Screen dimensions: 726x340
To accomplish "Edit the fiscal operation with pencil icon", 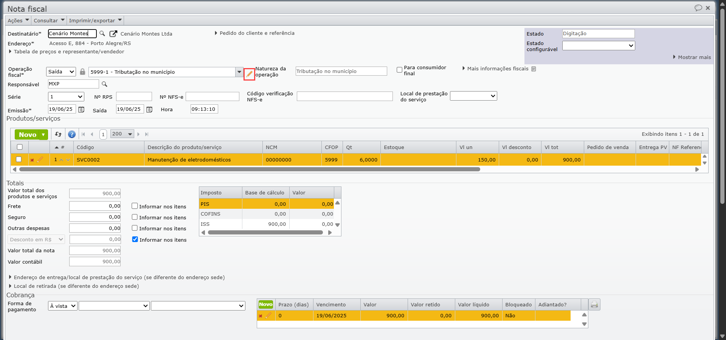I will click(249, 74).
